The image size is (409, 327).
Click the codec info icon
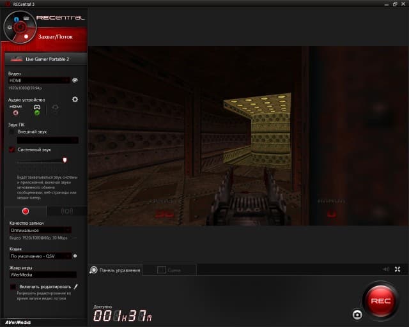[75, 256]
